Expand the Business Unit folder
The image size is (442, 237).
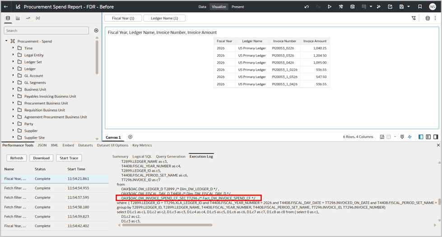coord(13,89)
